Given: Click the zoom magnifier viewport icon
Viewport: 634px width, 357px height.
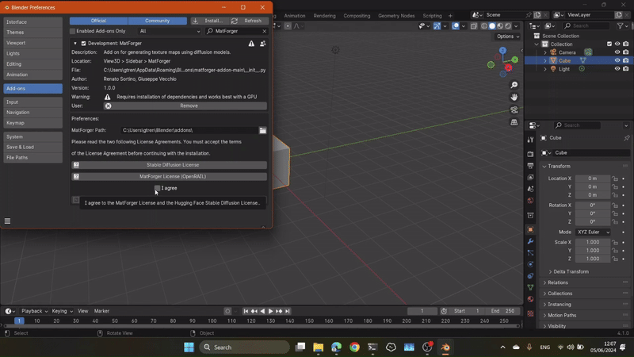Looking at the screenshot, I should point(514,85).
